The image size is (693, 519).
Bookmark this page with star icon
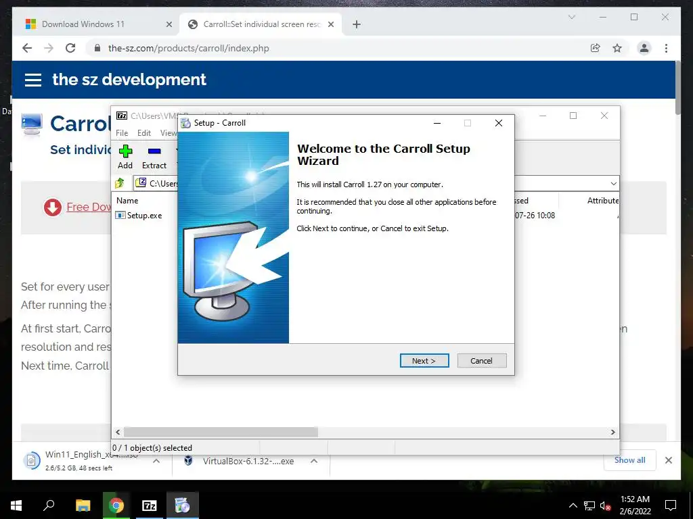point(617,48)
